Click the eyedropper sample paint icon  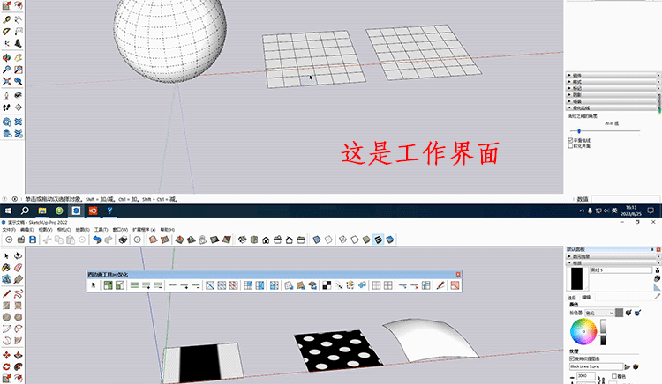658,297
